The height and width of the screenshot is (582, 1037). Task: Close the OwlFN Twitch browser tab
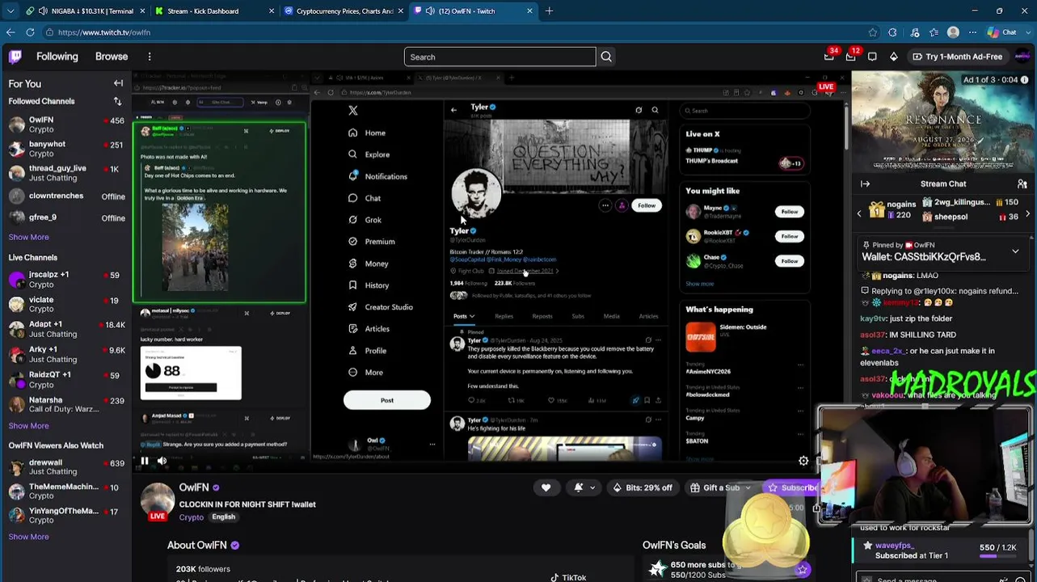[x=529, y=11]
